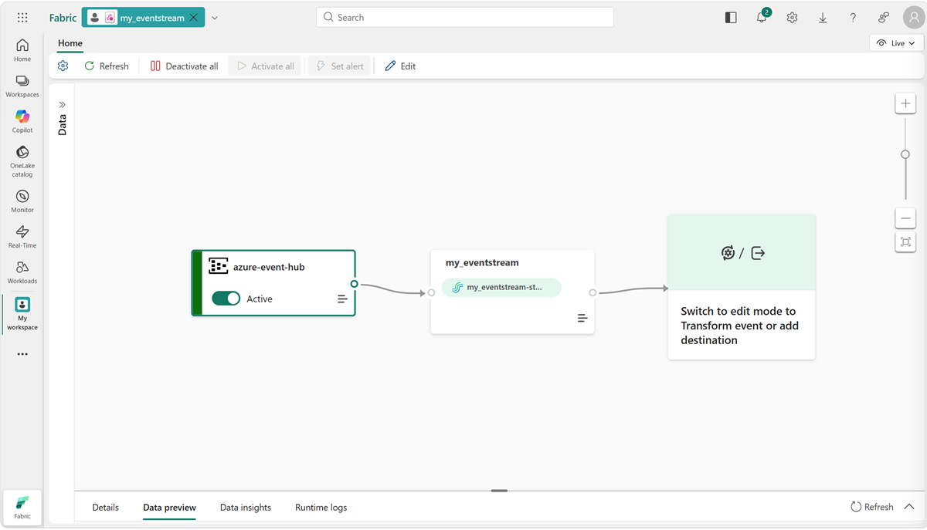This screenshot has width=927, height=530.
Task: Open Real-Time hub in sidebar
Action: pos(22,237)
